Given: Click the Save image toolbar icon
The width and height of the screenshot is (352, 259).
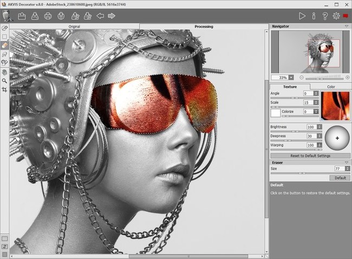Looking at the screenshot, I should coord(35,16).
